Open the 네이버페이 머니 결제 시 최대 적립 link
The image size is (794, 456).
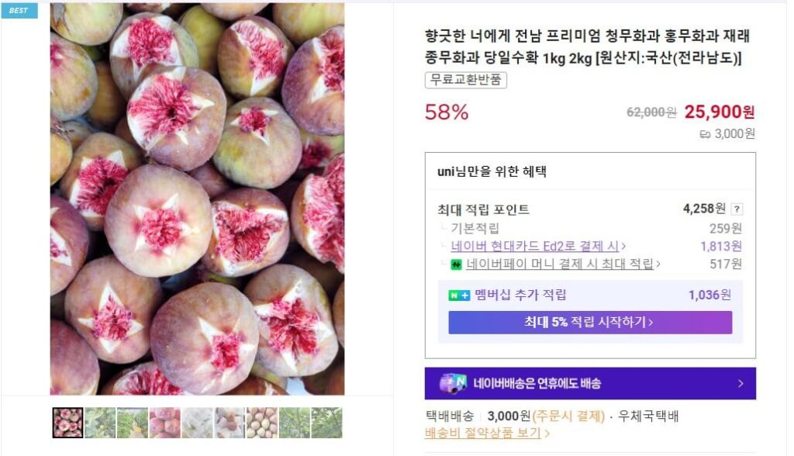(563, 264)
